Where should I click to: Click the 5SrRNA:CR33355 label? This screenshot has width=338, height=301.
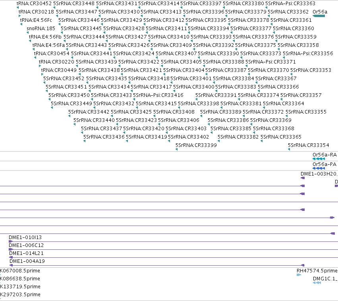click(306, 112)
